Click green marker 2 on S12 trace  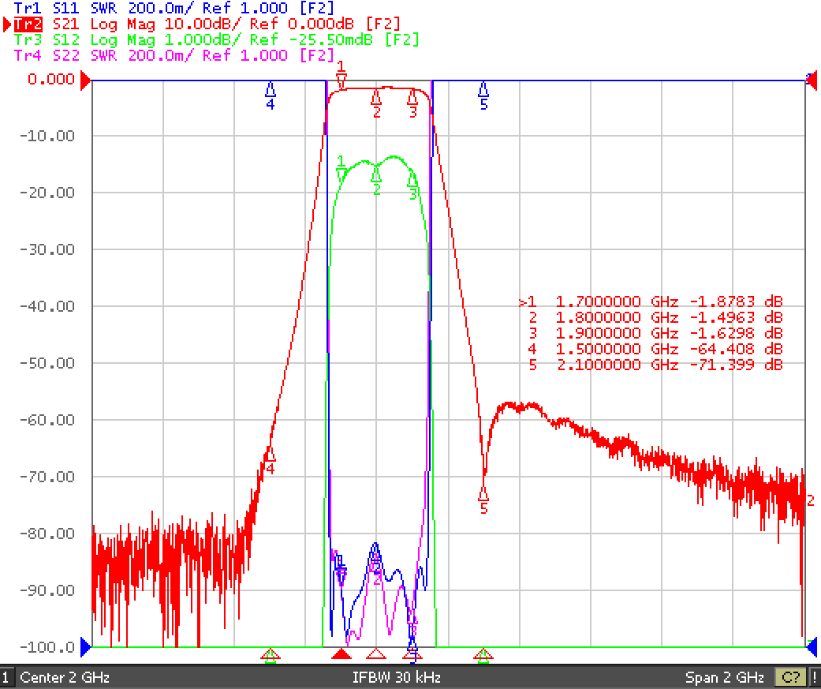coord(376,174)
